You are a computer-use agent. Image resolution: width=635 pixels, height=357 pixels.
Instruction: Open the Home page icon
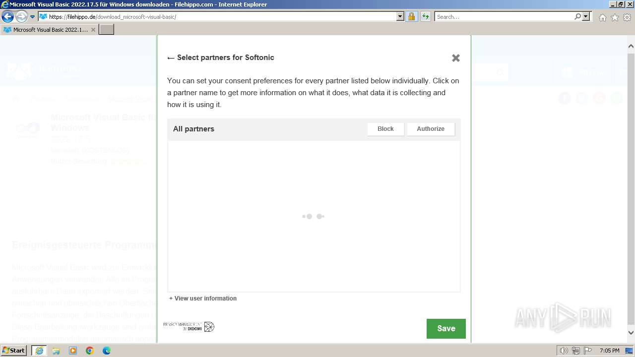pyautogui.click(x=602, y=17)
